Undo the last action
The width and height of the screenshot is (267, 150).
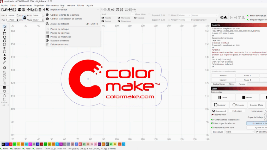pos(20,10)
